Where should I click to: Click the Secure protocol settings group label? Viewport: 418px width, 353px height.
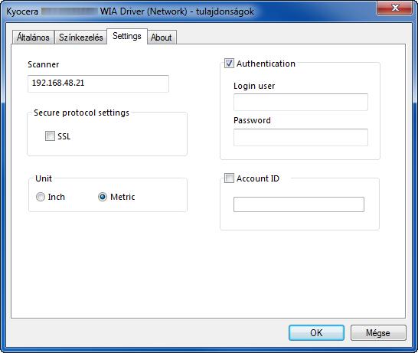click(x=82, y=113)
